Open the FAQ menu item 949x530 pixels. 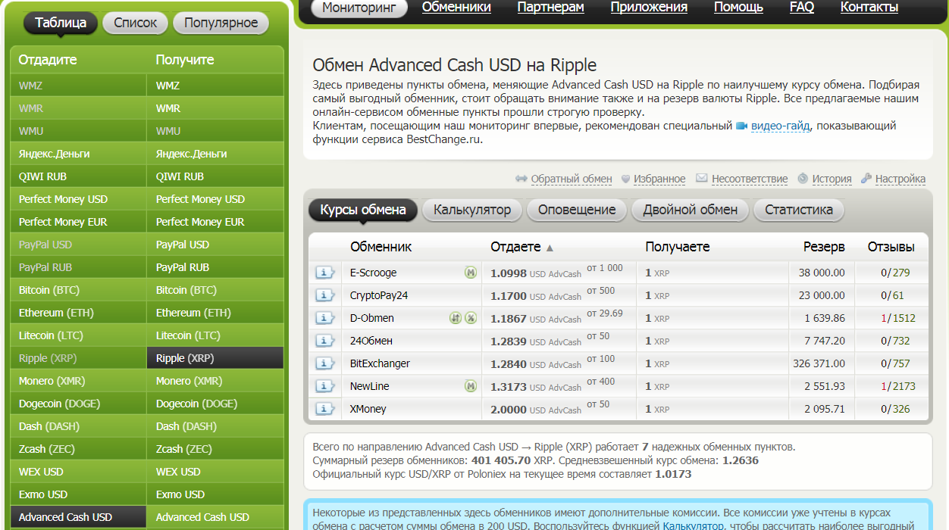tap(802, 7)
